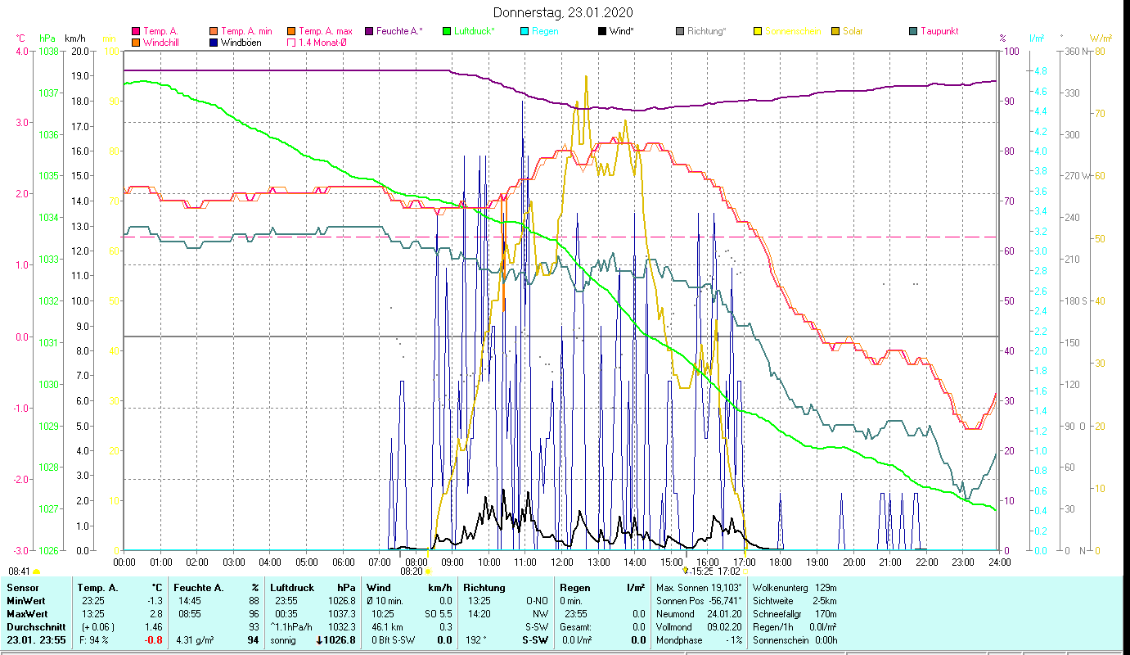Click the sonnig weather forecast text
Image resolution: width=1130 pixels, height=655 pixels.
(x=282, y=640)
